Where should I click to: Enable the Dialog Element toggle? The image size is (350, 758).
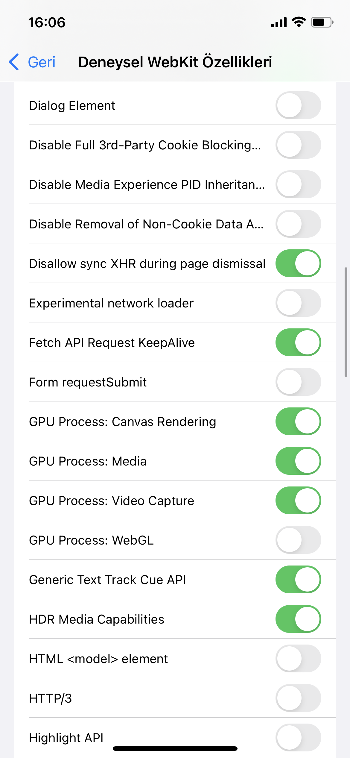(x=298, y=105)
